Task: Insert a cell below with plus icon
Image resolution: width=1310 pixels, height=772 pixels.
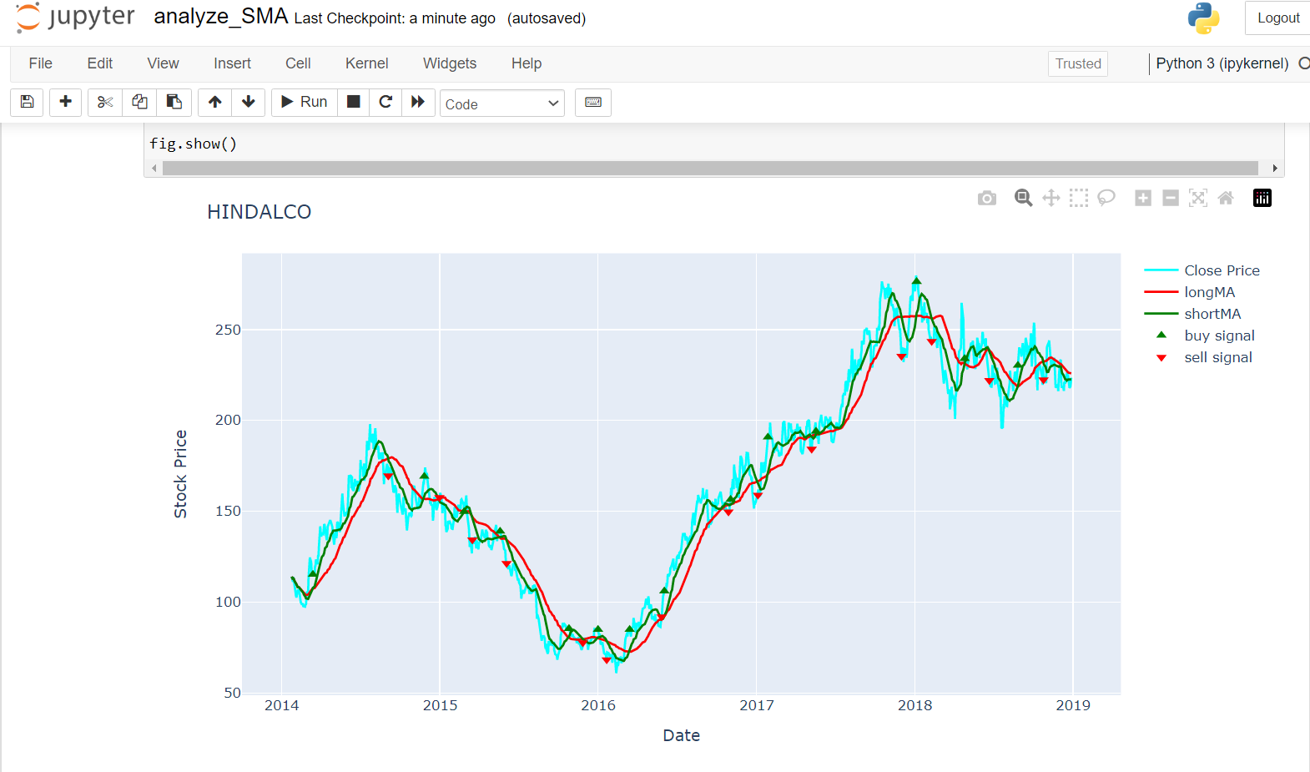Action: 65,102
